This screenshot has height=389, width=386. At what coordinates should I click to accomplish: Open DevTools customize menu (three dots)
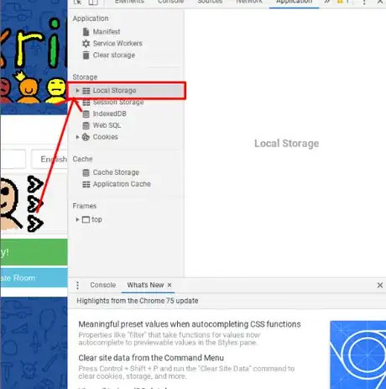click(x=364, y=3)
